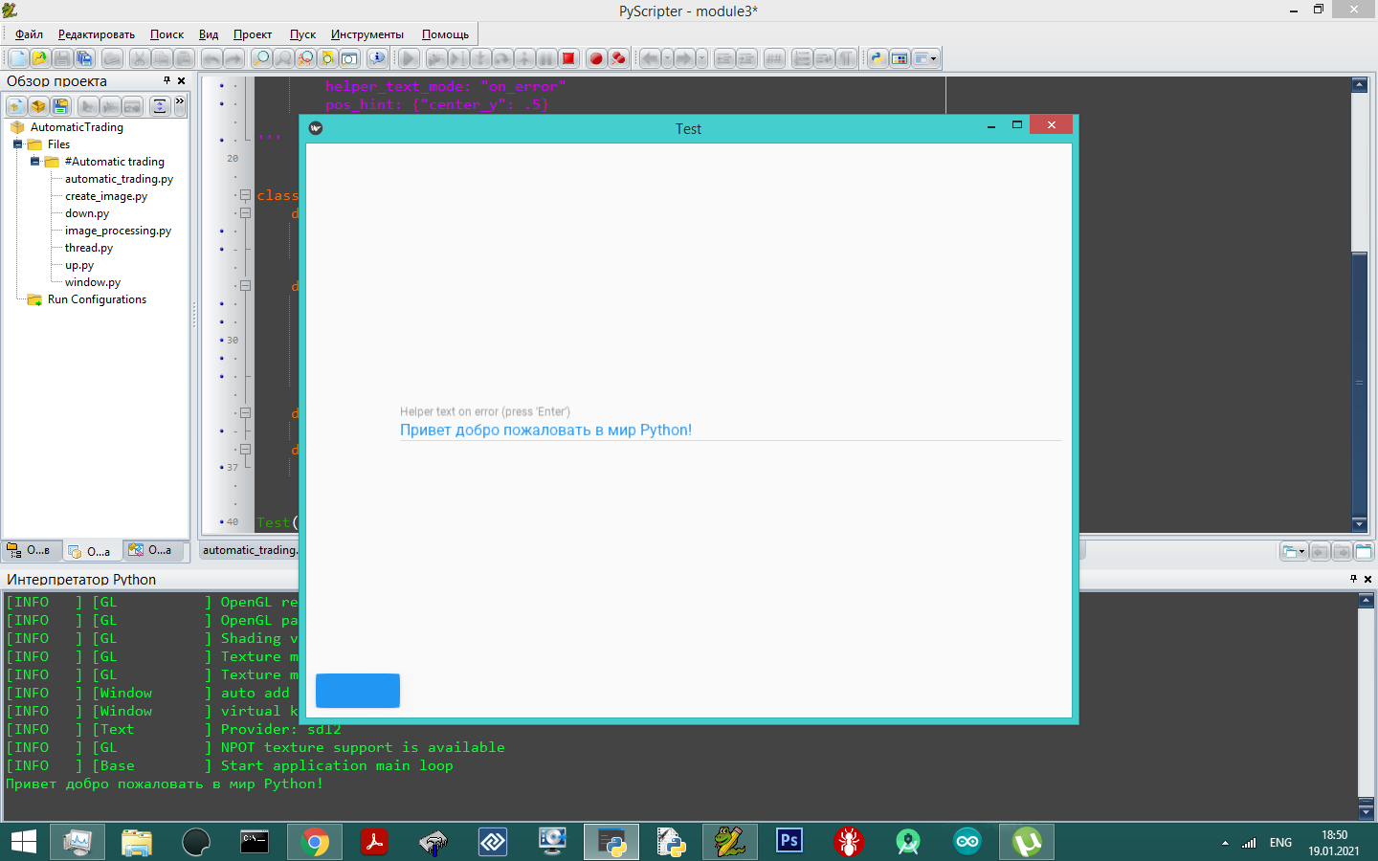The width and height of the screenshot is (1378, 861).
Task: Collapse all nodes icon in project panel
Action: click(160, 106)
